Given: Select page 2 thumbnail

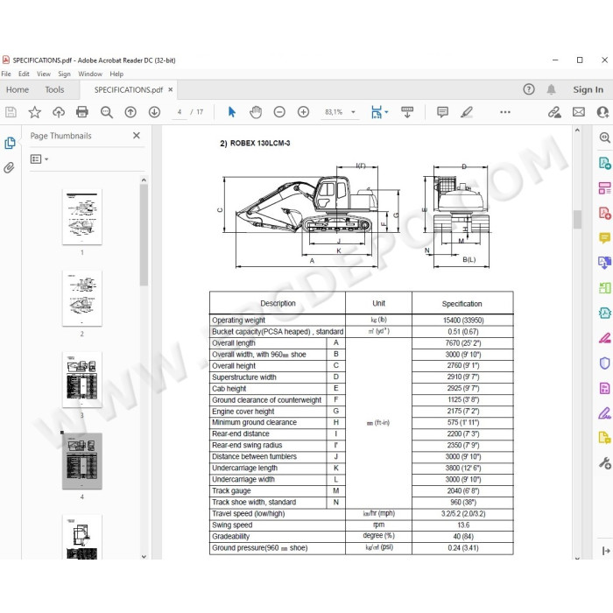Looking at the screenshot, I should tap(82, 299).
